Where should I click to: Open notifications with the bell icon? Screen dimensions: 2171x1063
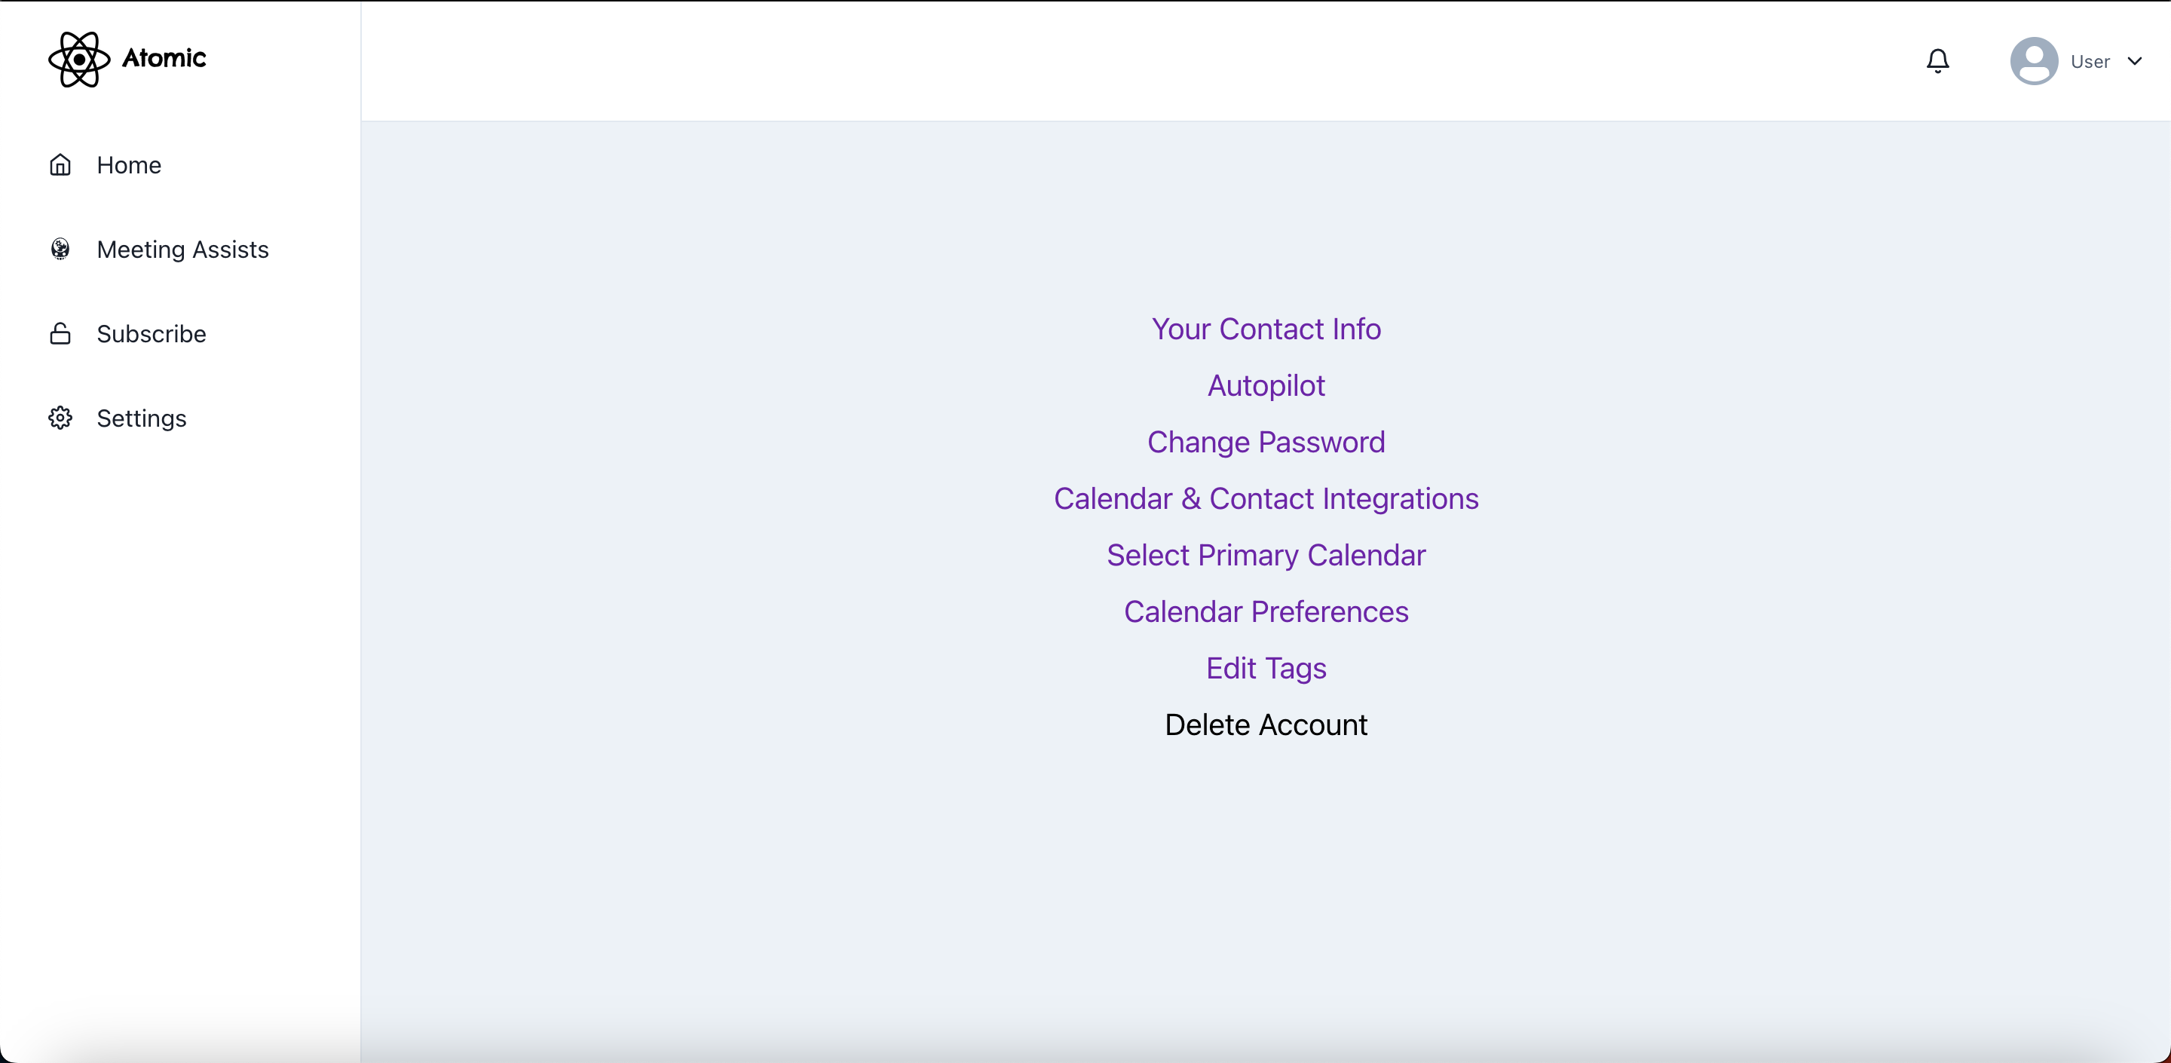[x=1937, y=61]
